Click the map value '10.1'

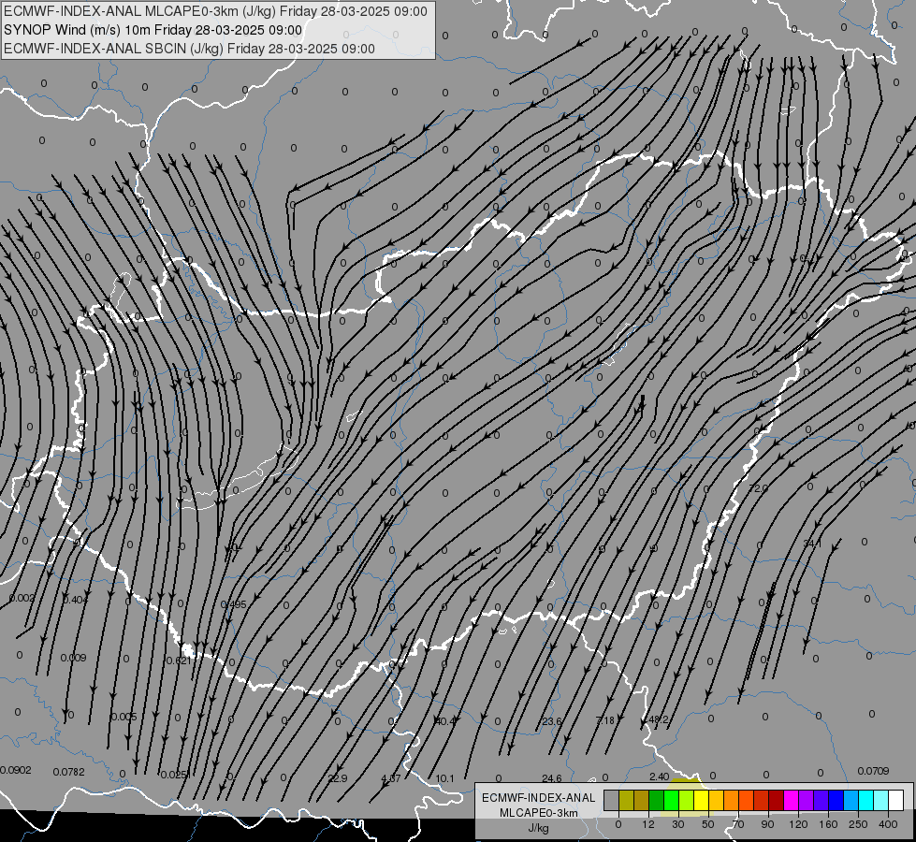[444, 778]
